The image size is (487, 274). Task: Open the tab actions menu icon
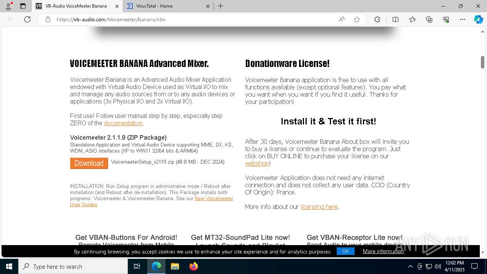[23, 6]
